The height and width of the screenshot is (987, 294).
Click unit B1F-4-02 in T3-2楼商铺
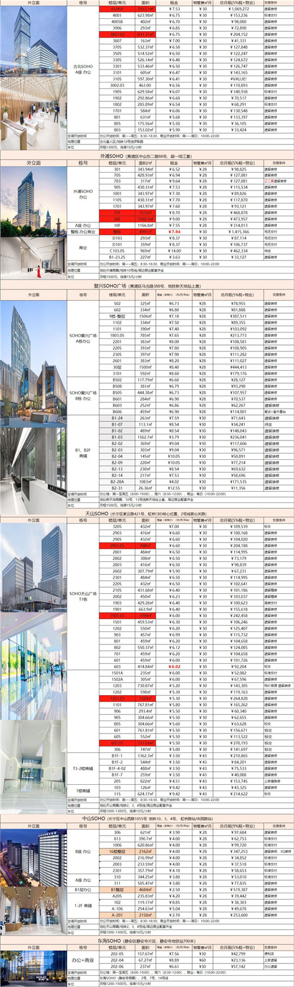117,768
